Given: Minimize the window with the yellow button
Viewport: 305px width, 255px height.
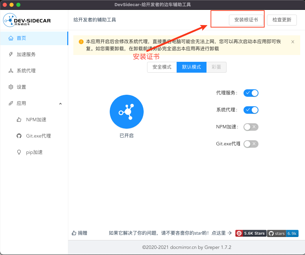Looking at the screenshot, I should click(x=12, y=5).
